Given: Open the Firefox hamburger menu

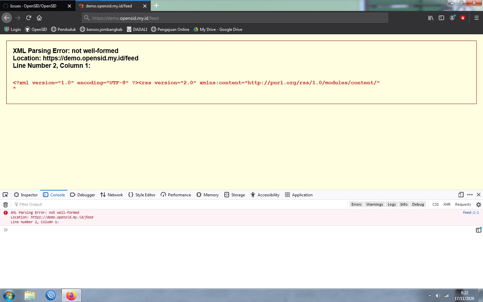Looking at the screenshot, I should pos(476,18).
